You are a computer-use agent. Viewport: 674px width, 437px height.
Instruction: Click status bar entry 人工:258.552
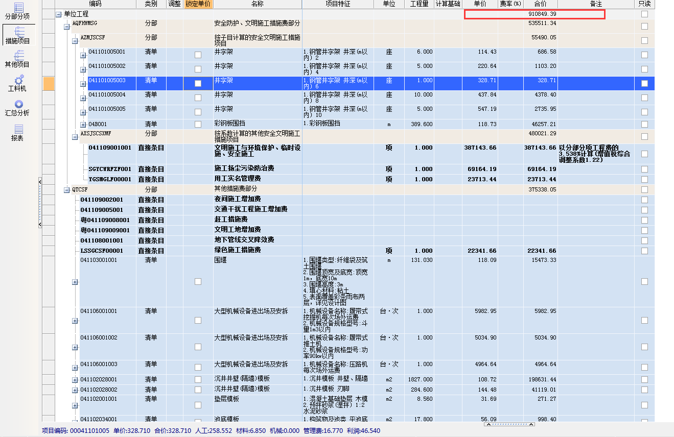[213, 431]
